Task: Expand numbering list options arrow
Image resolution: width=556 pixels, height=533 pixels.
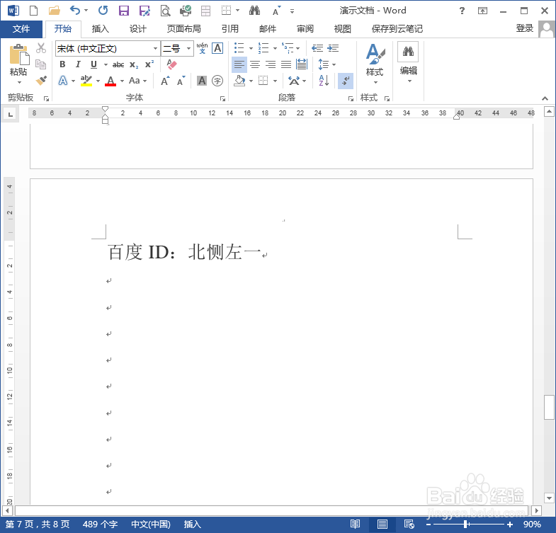Action: pos(275,48)
